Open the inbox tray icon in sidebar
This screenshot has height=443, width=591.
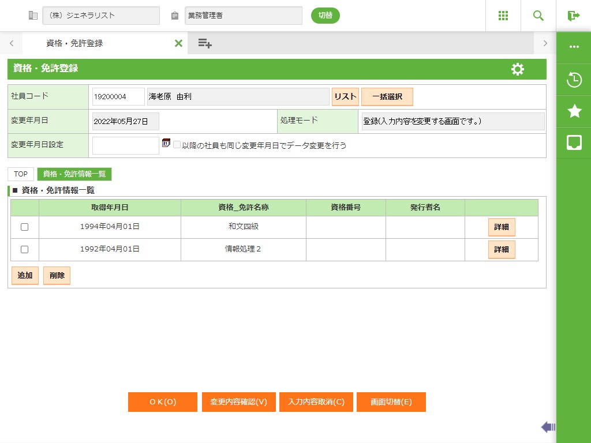[x=574, y=142]
